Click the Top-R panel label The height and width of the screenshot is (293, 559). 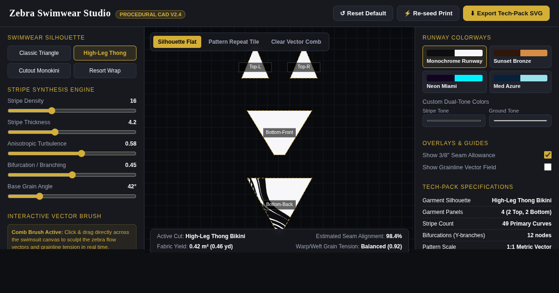tap(304, 67)
